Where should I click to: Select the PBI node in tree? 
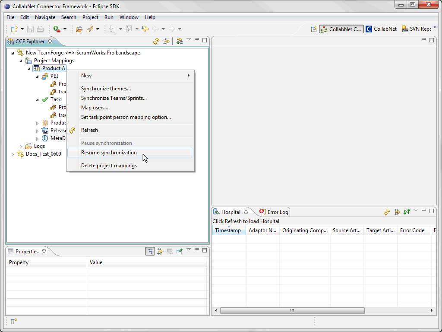[54, 76]
